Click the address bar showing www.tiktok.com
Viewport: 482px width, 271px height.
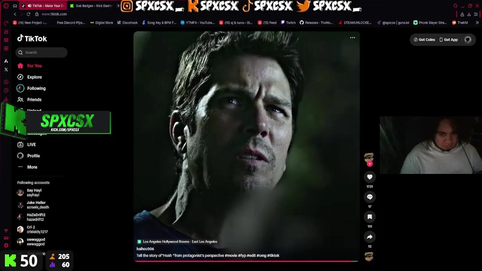click(54, 14)
